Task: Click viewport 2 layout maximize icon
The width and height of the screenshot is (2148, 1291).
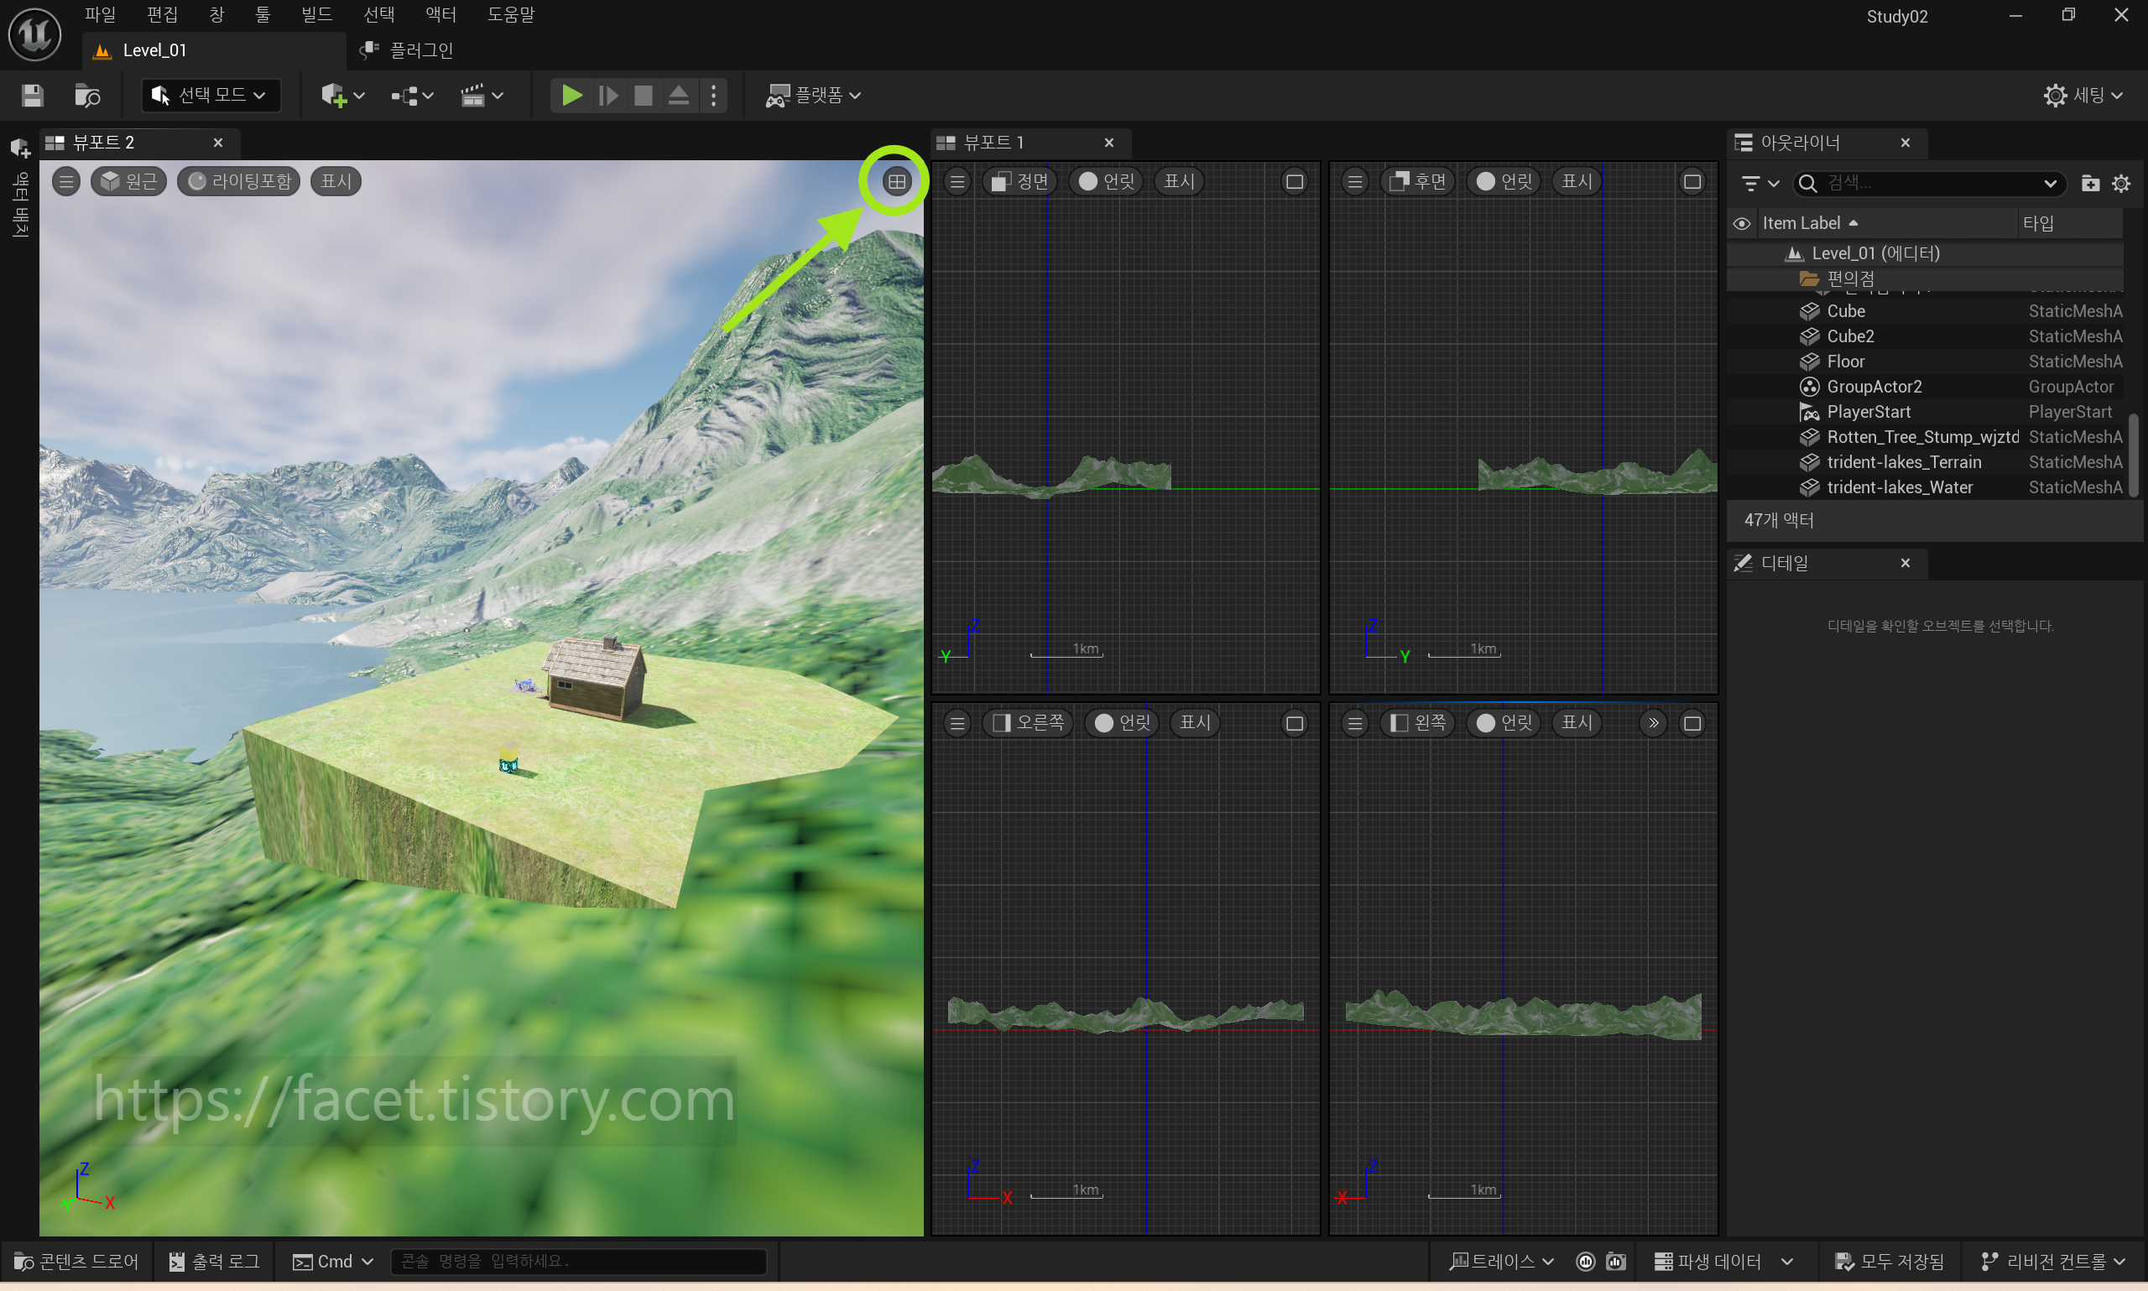Action: pyautogui.click(x=896, y=181)
